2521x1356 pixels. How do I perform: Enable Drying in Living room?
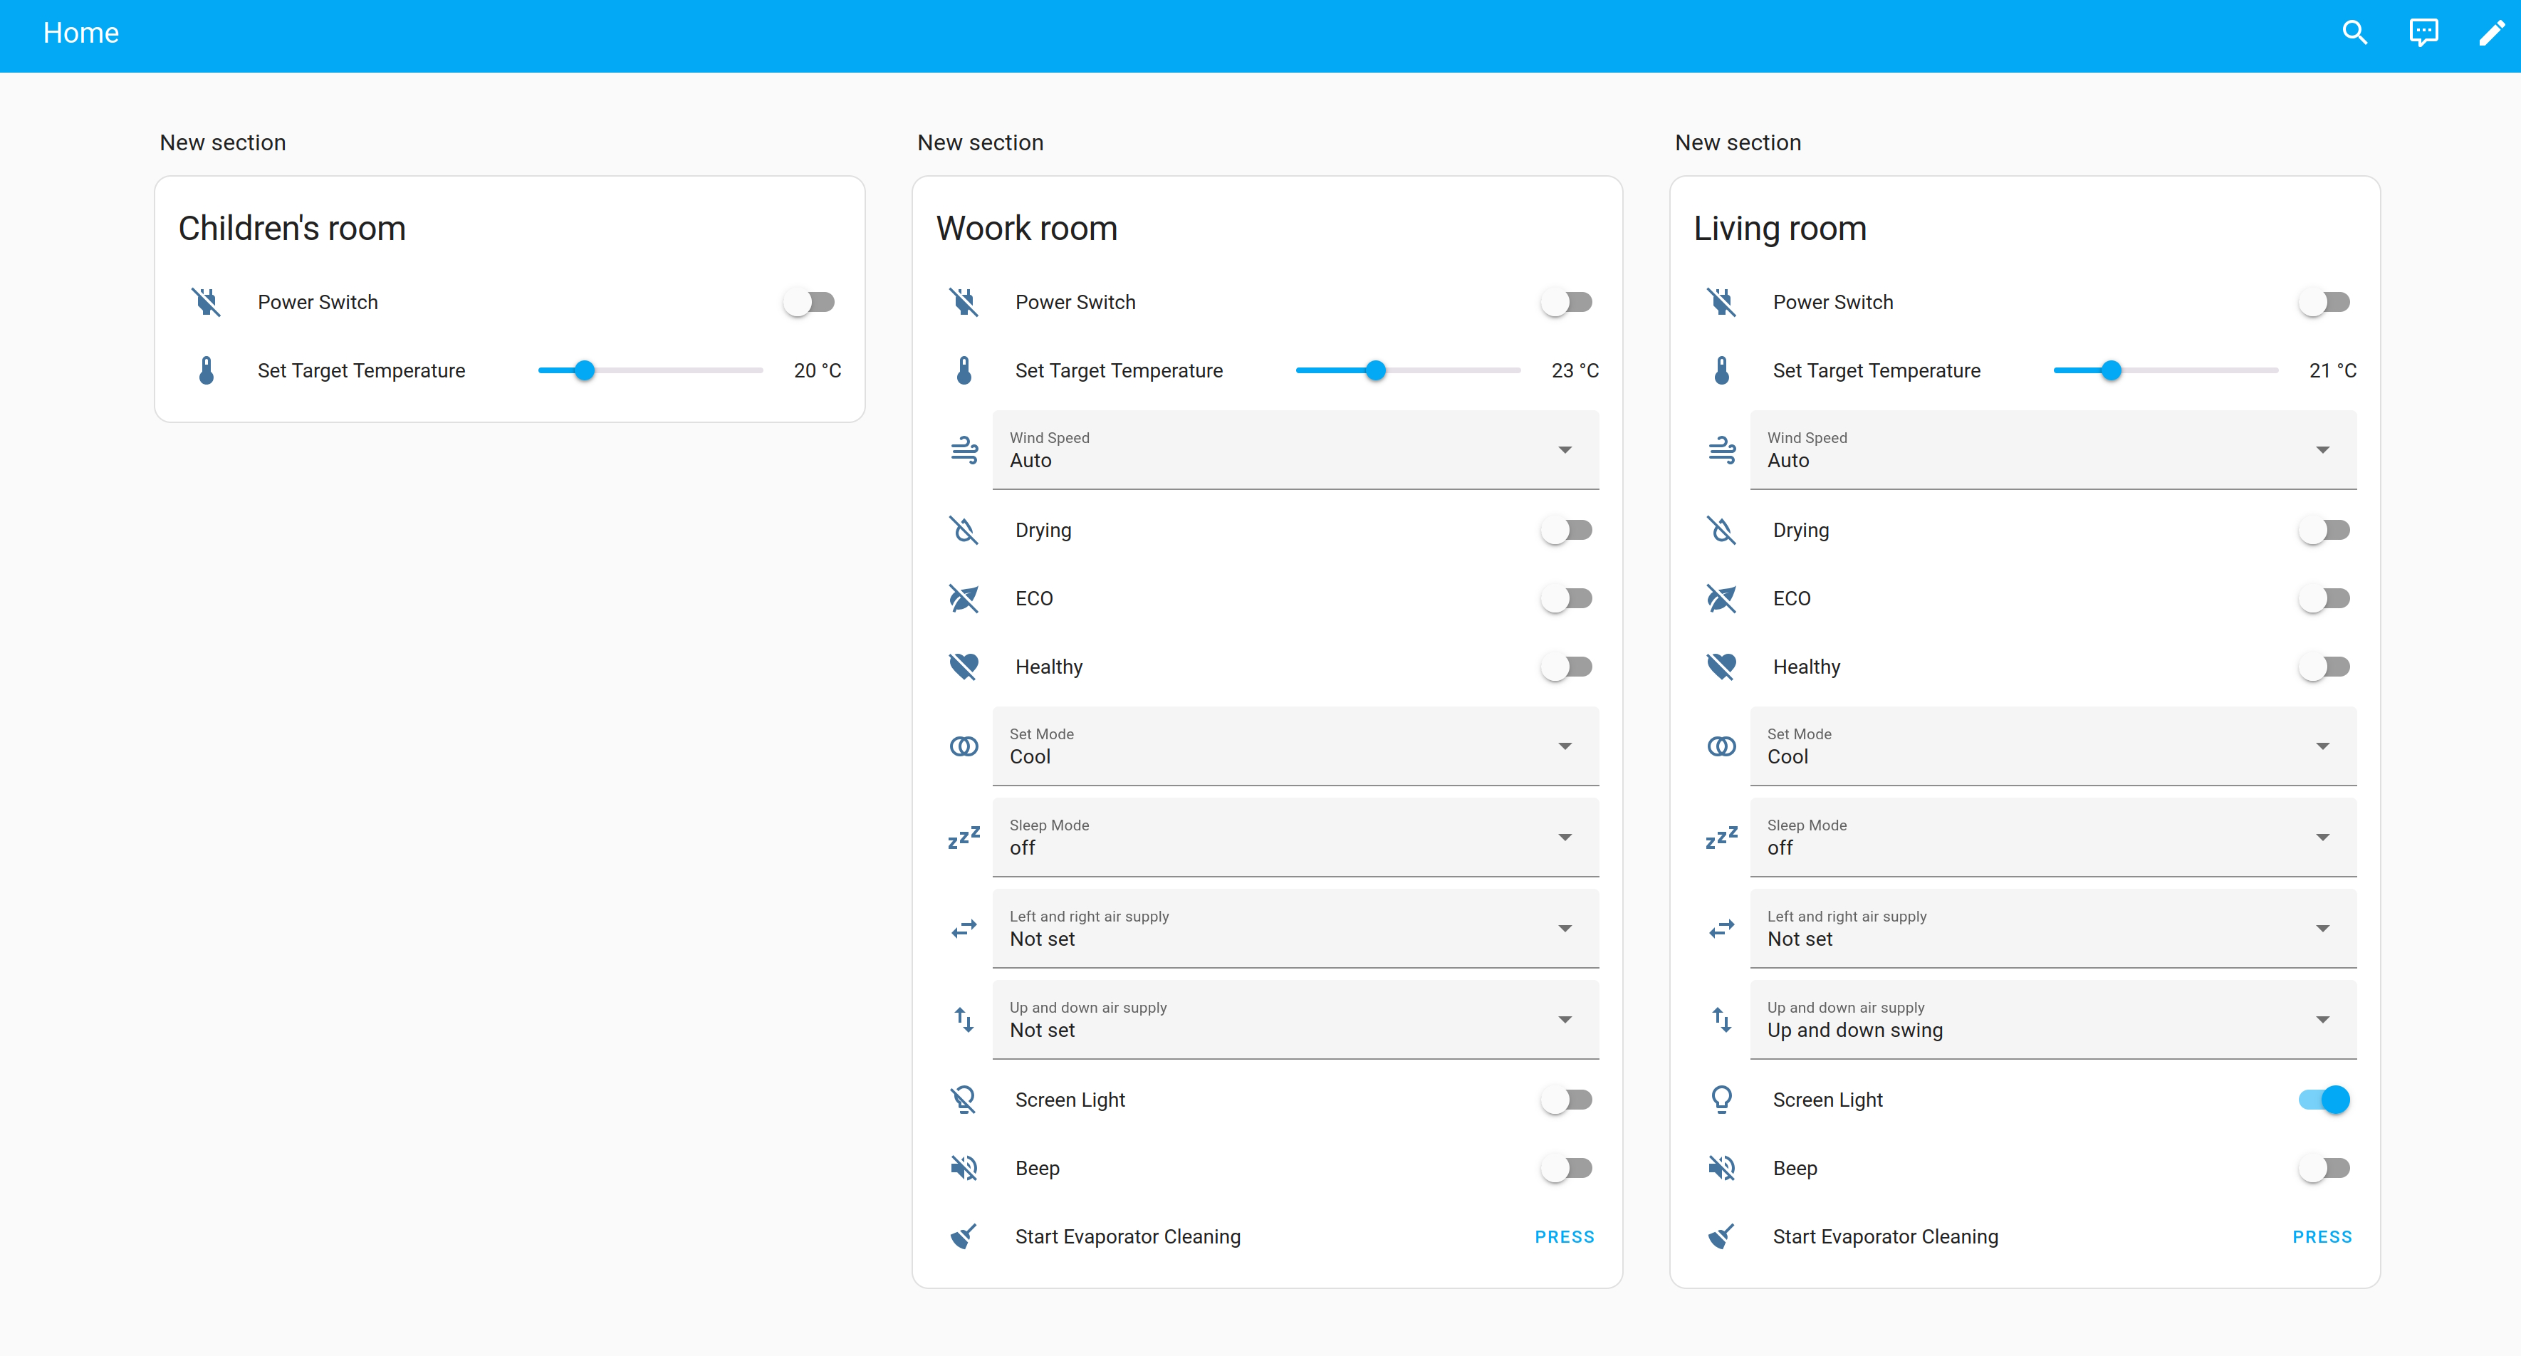coord(2324,531)
